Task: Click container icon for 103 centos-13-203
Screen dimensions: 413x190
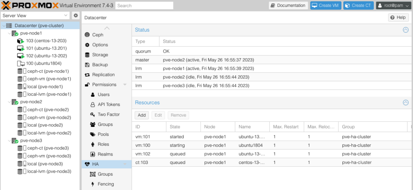Action: (21, 41)
